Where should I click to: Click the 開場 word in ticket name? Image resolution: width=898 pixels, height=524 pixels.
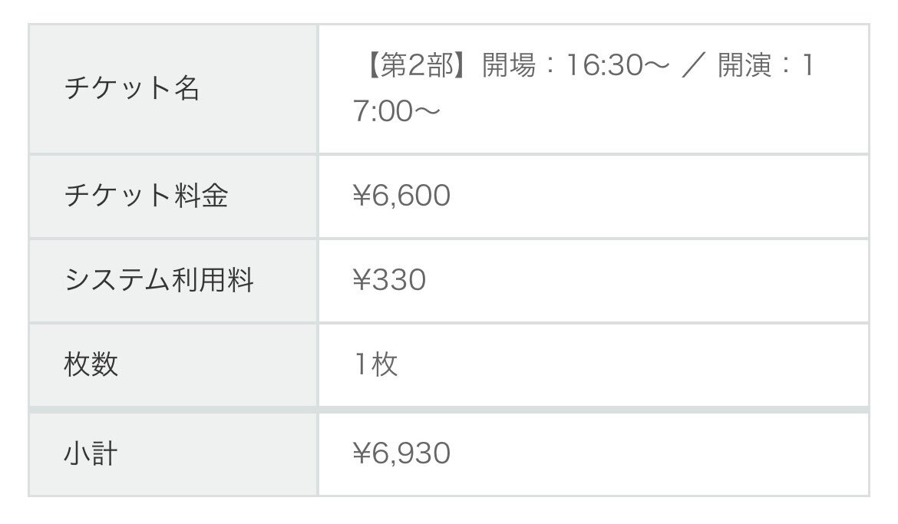[x=509, y=64]
